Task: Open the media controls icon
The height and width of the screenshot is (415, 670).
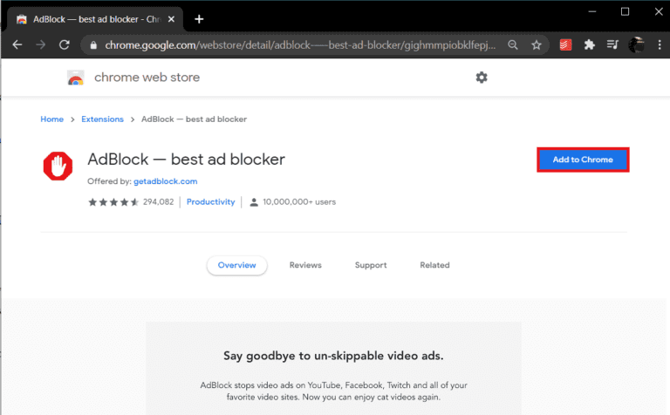Action: coord(612,44)
